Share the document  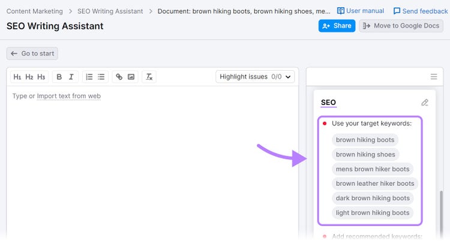pos(337,26)
